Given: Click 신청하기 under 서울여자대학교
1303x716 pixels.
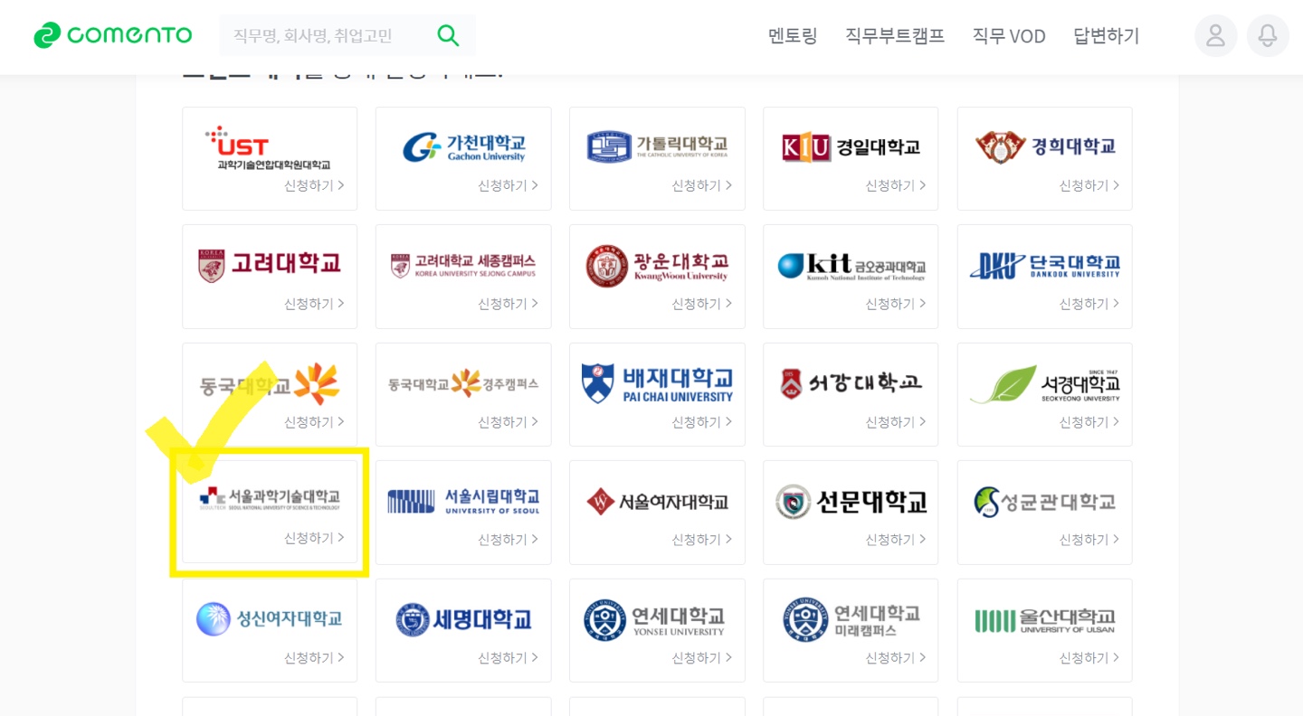Looking at the screenshot, I should 701,540.
